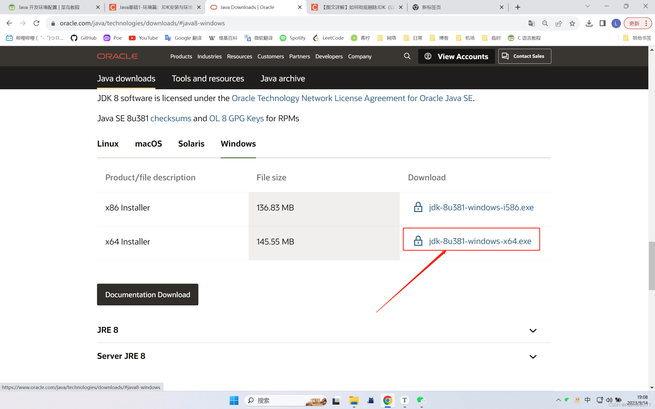Download jdk-8u381-windows-x64.exe
This screenshot has width=655, height=409.
click(480, 241)
